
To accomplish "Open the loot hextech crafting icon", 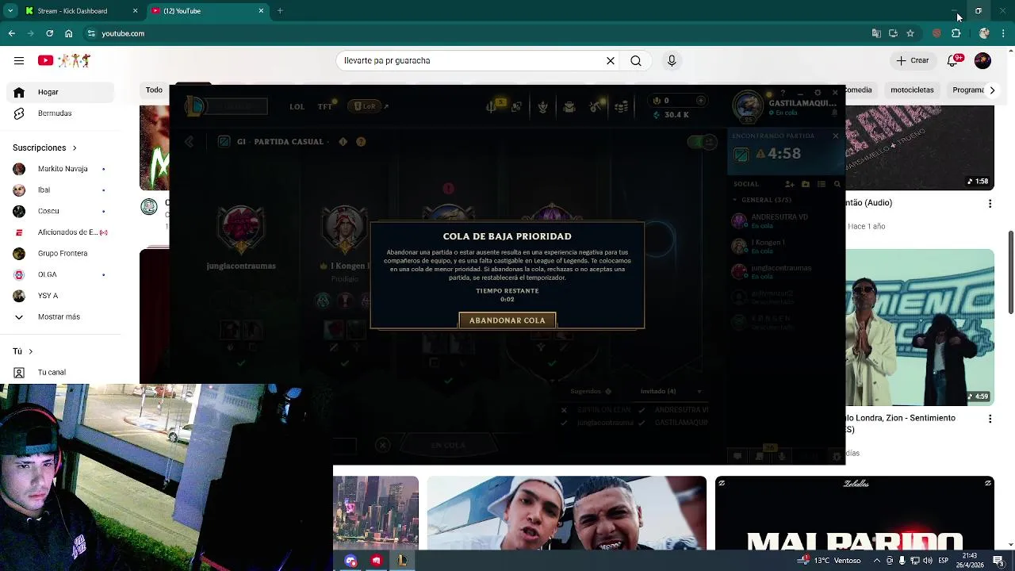I will tap(596, 106).
